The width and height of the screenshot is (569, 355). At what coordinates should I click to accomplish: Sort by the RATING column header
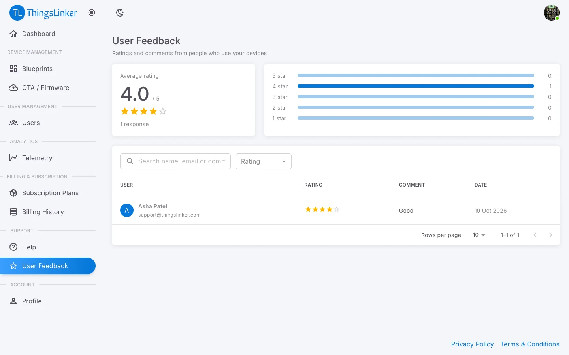(x=313, y=185)
